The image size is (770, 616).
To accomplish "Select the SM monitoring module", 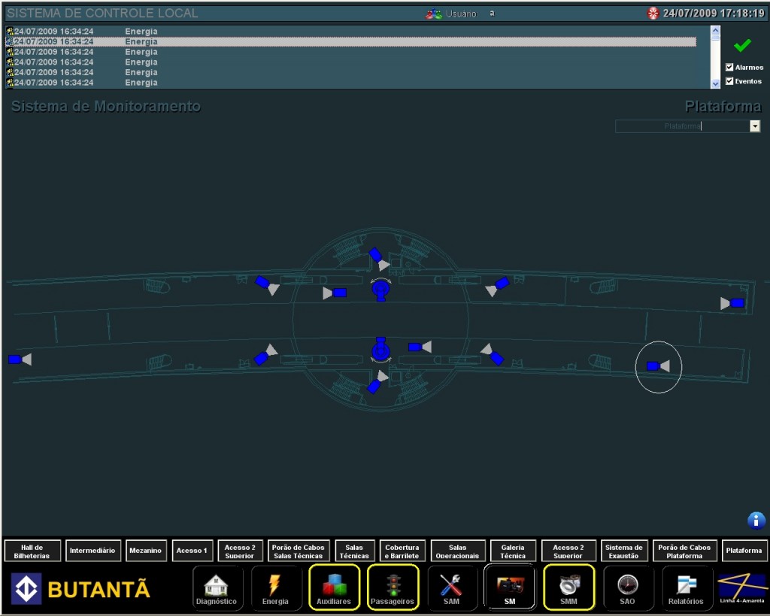I will [510, 588].
